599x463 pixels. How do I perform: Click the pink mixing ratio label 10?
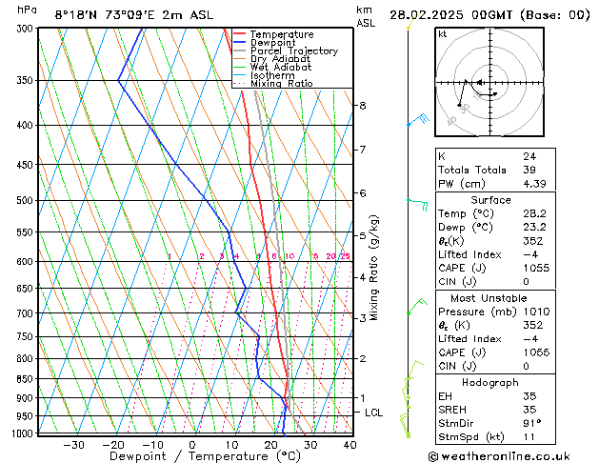click(290, 256)
